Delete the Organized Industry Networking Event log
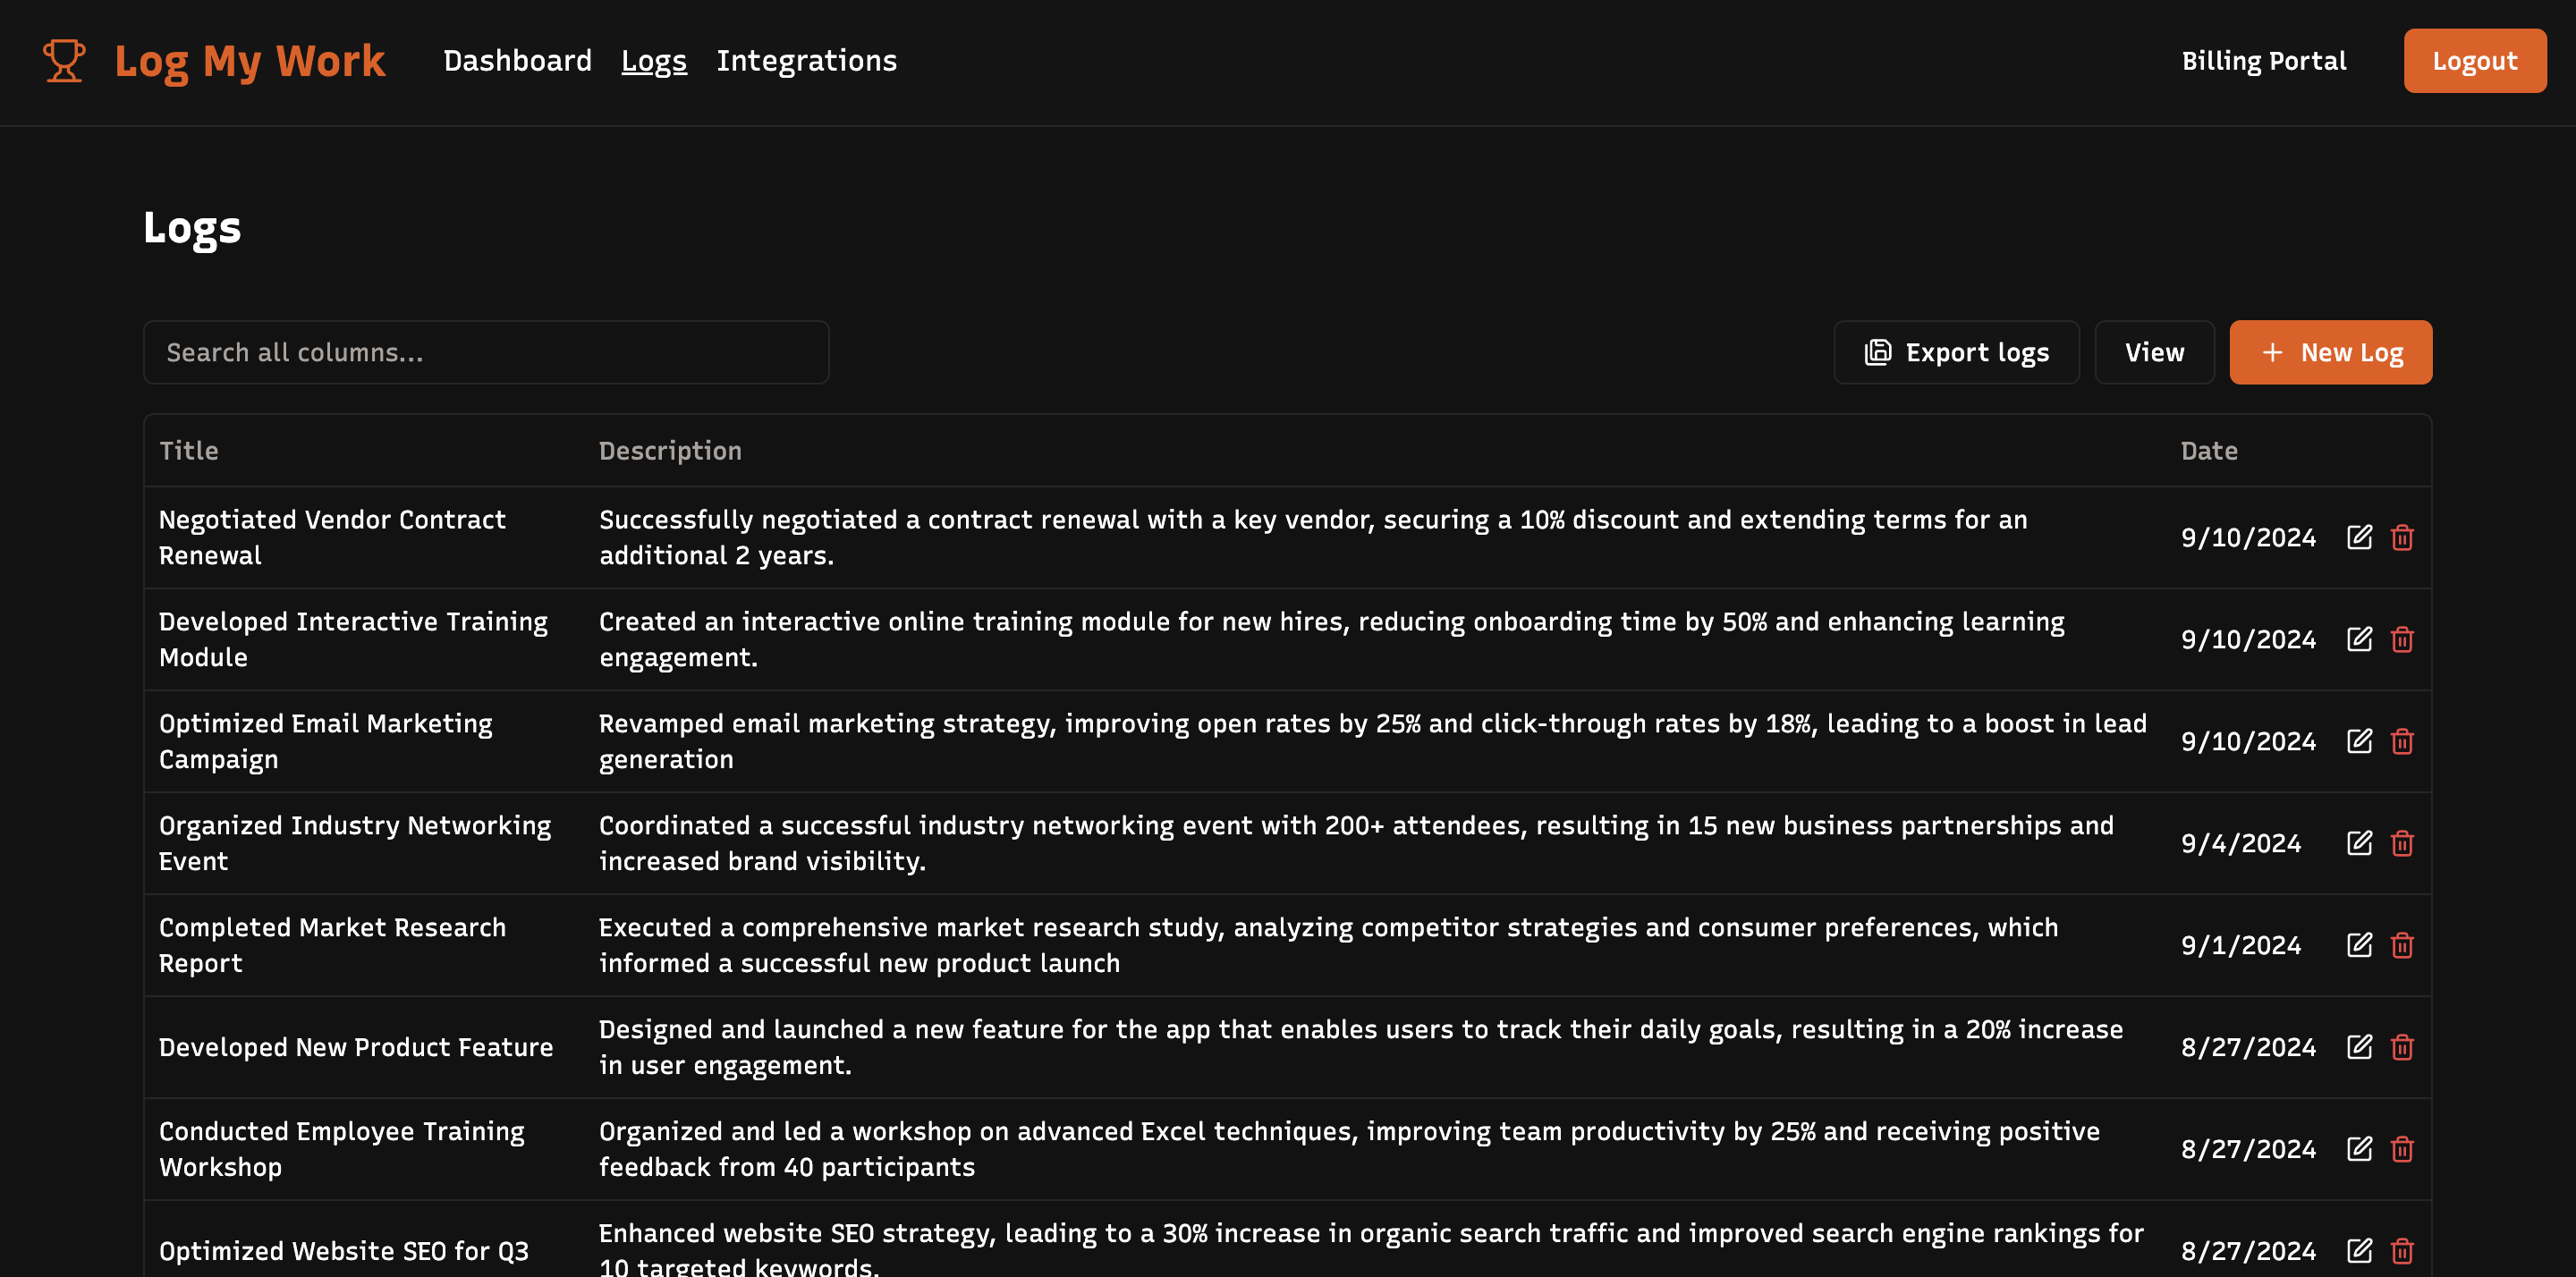 pos(2402,843)
